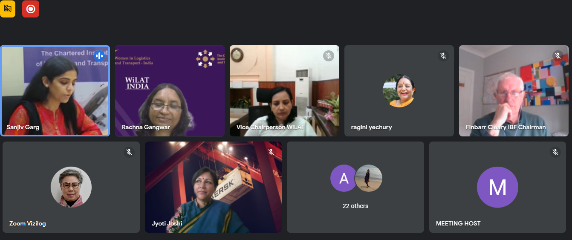Click the purple 'A' avatar
Viewport: 572px width, 240px height.
(344, 178)
